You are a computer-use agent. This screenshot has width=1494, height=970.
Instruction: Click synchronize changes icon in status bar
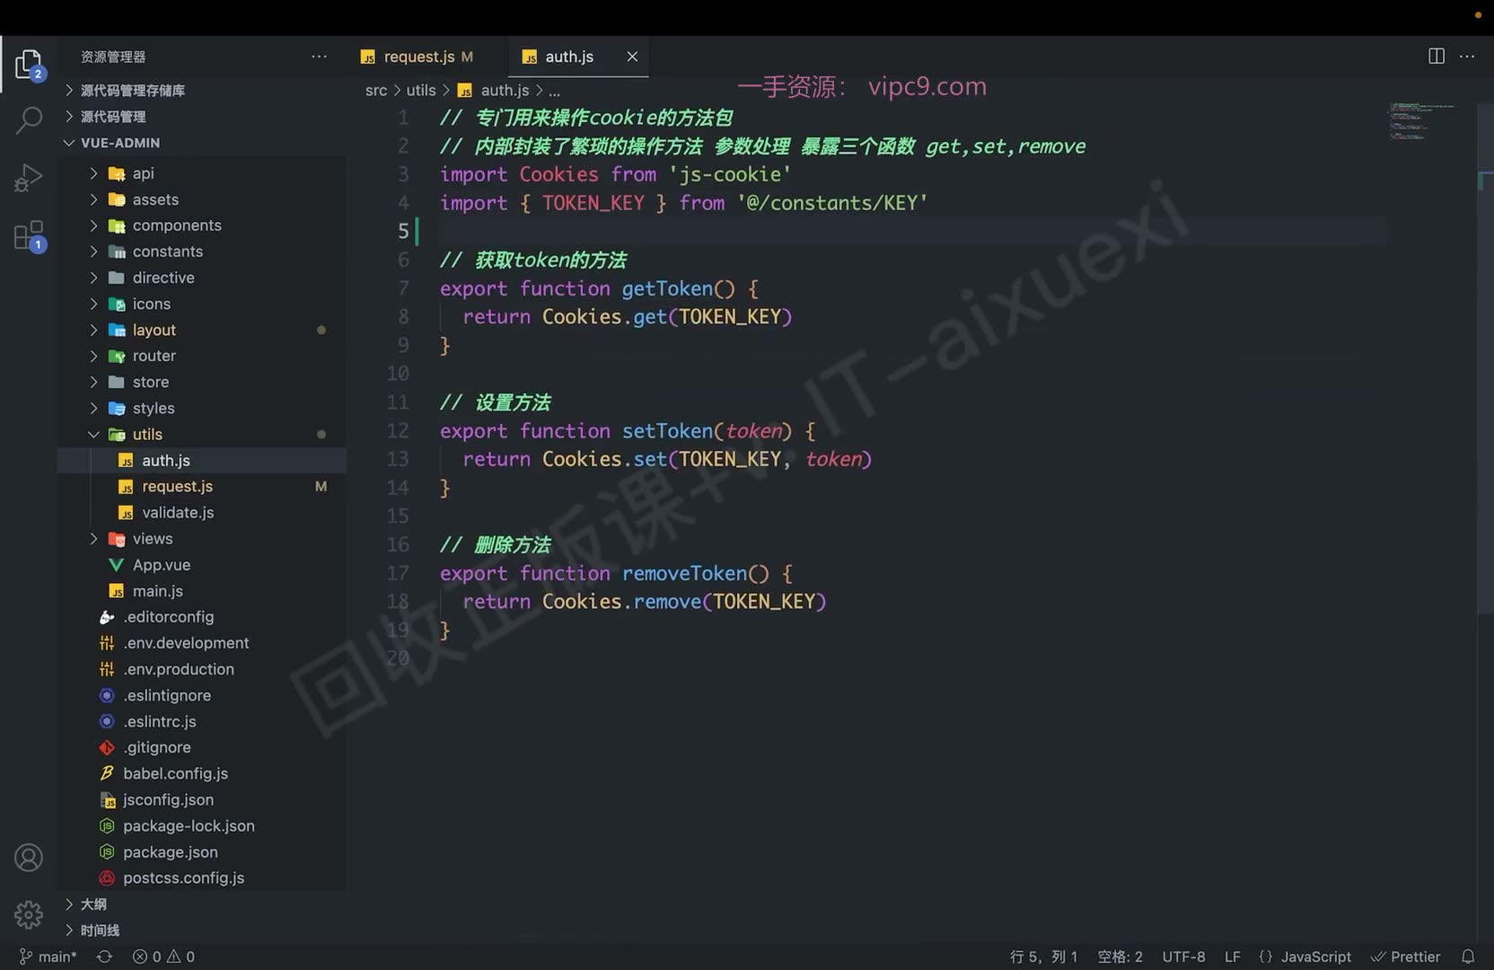click(x=104, y=957)
